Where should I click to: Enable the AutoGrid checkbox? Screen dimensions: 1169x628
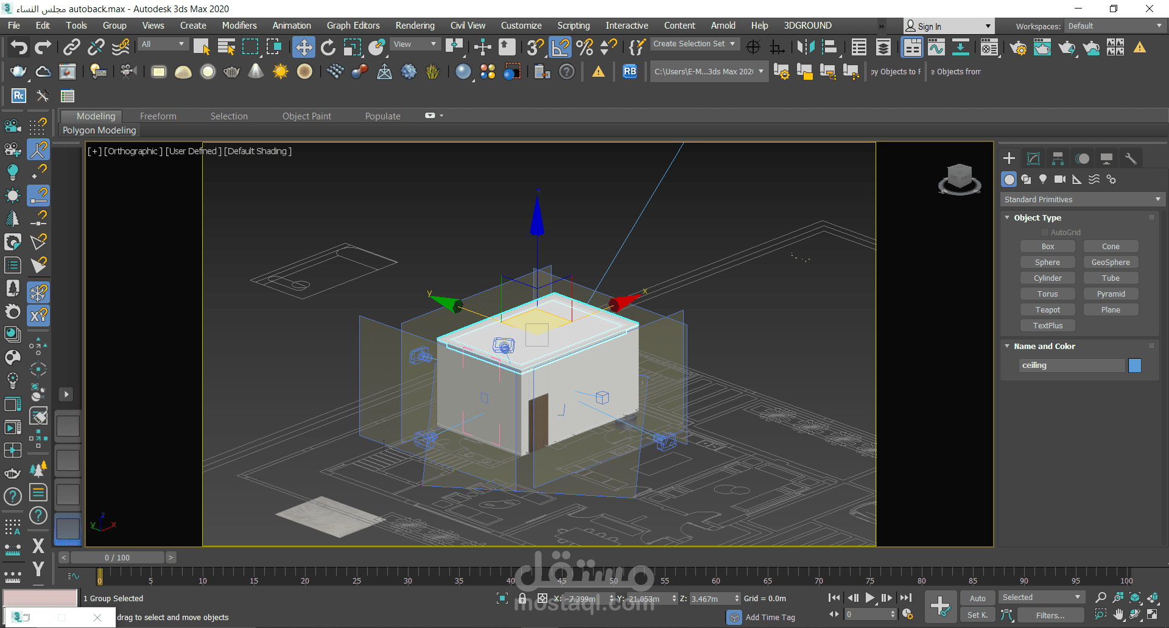tap(1045, 232)
